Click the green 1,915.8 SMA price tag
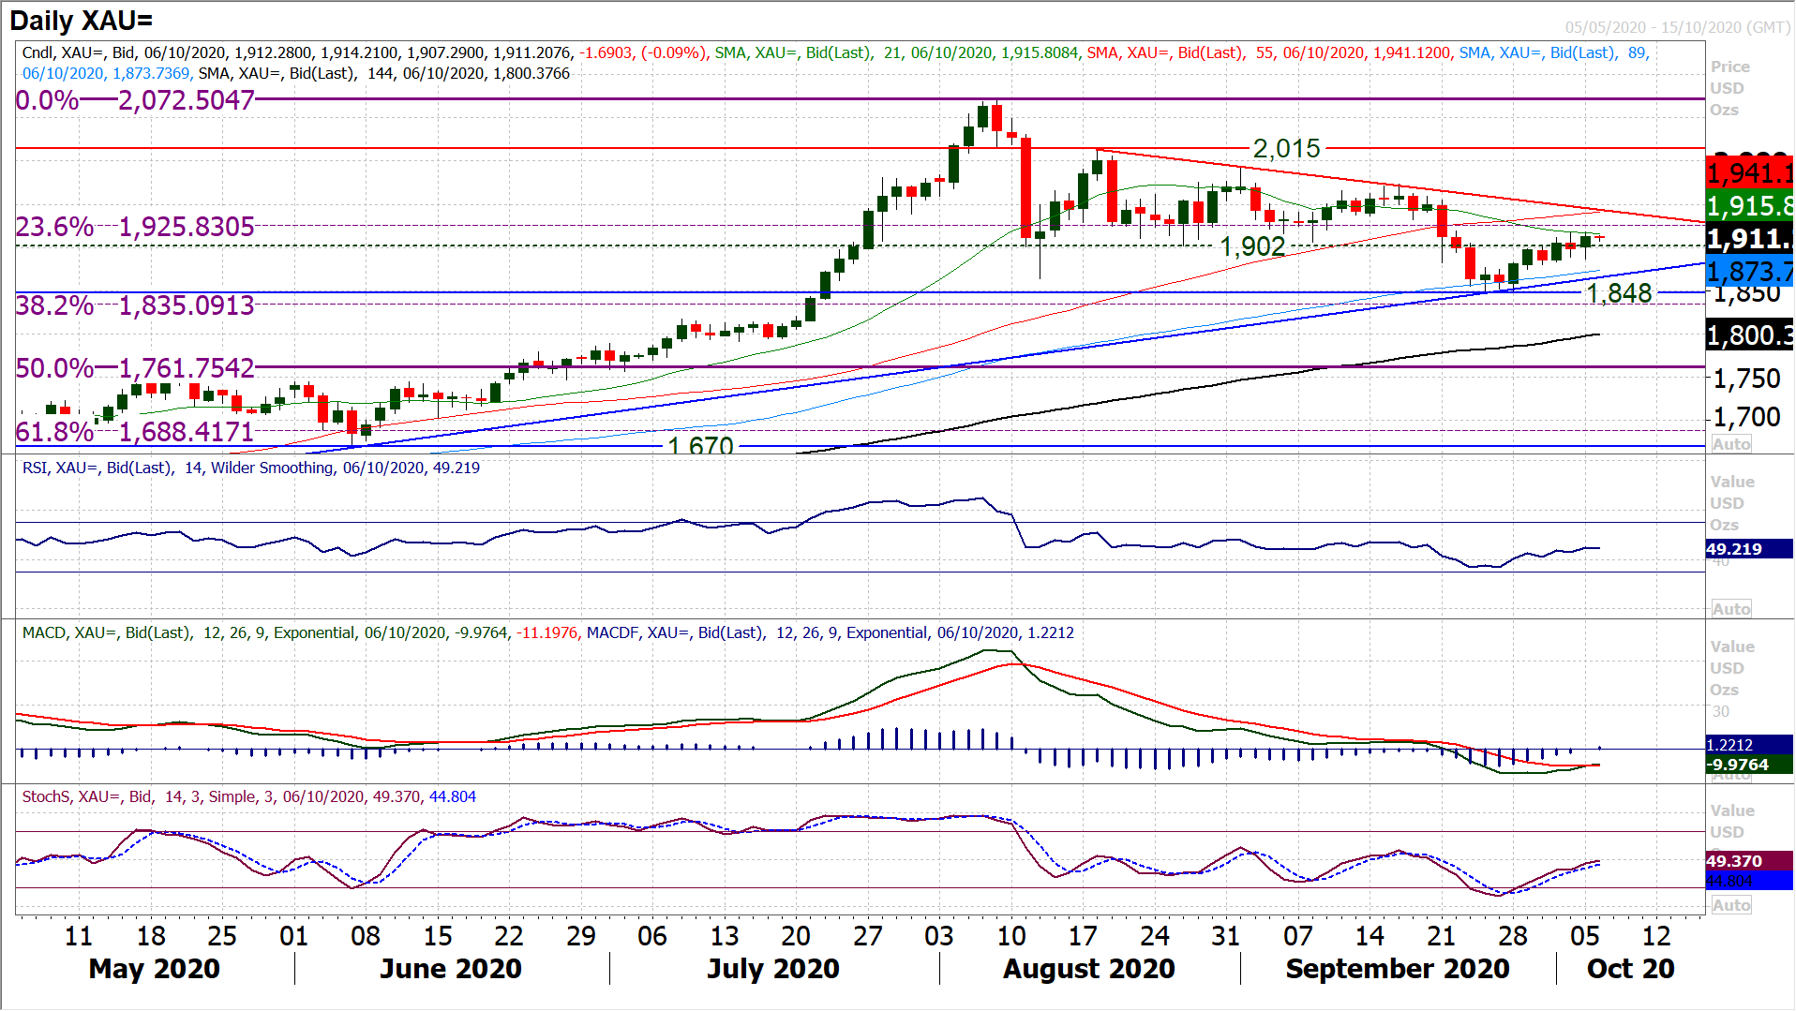Viewport: 1796px width, 1011px height. click(1749, 206)
